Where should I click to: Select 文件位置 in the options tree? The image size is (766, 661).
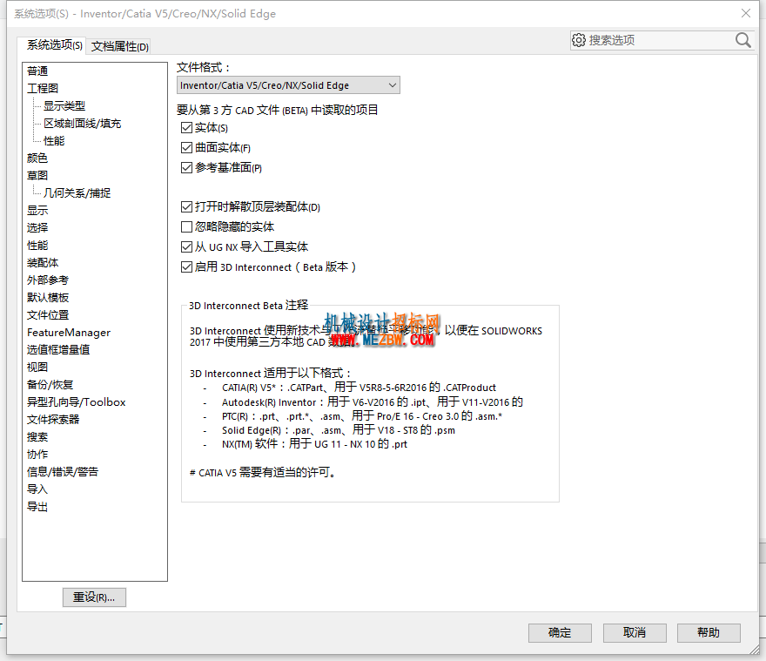(x=48, y=315)
